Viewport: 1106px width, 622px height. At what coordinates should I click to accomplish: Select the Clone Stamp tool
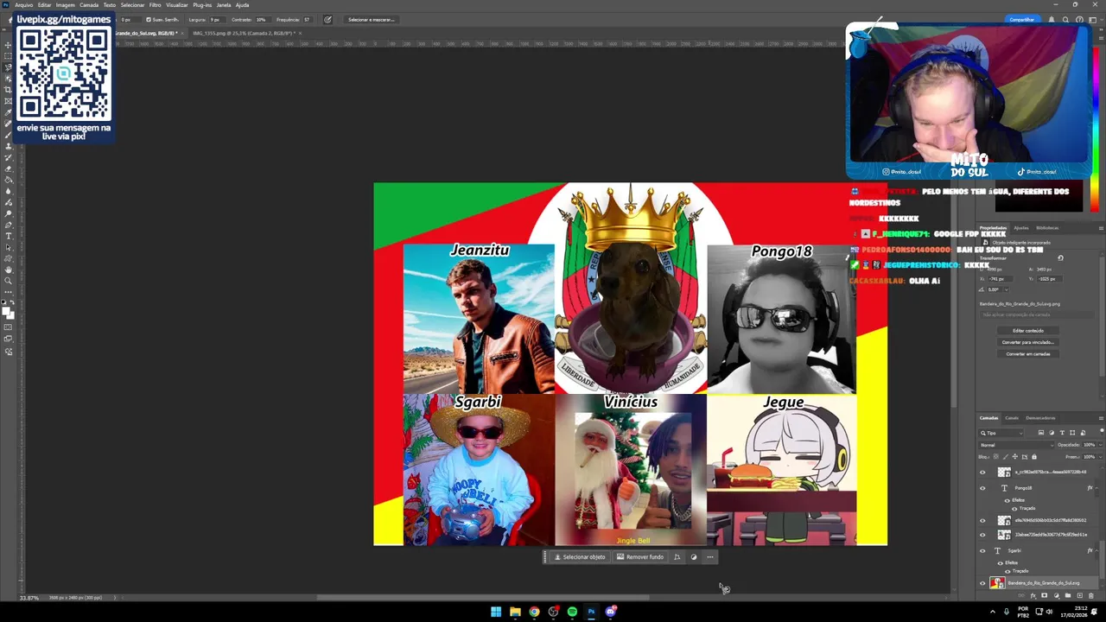(x=8, y=146)
